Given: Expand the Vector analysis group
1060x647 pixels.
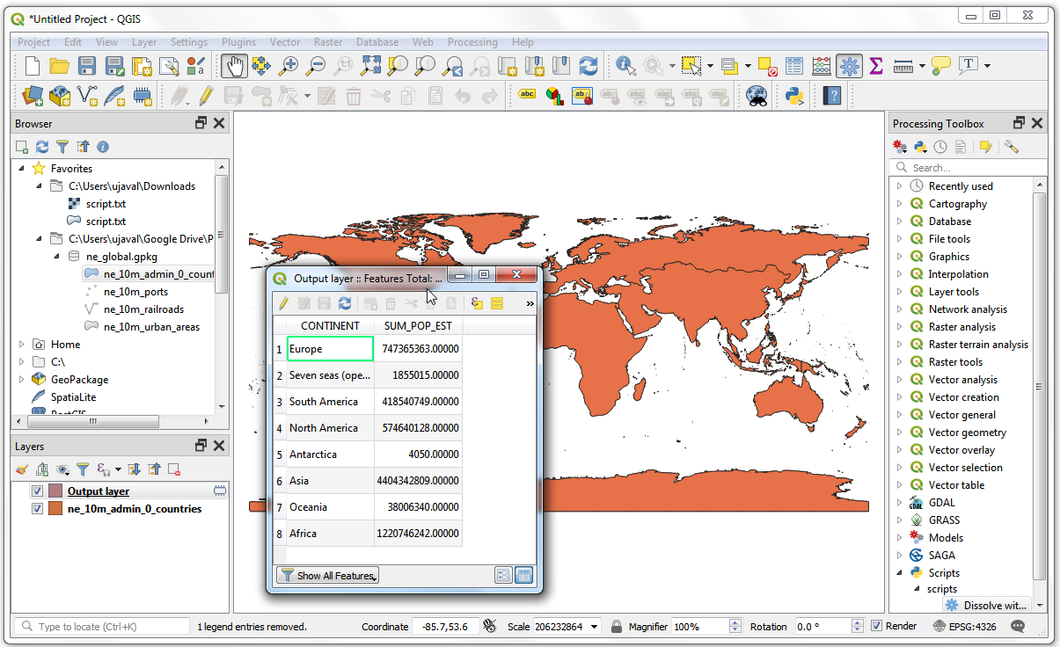Looking at the screenshot, I should [899, 380].
